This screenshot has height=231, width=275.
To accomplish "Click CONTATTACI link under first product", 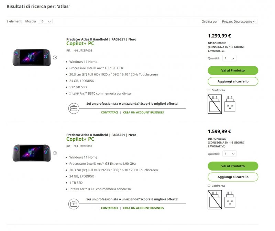I will pos(109,113).
